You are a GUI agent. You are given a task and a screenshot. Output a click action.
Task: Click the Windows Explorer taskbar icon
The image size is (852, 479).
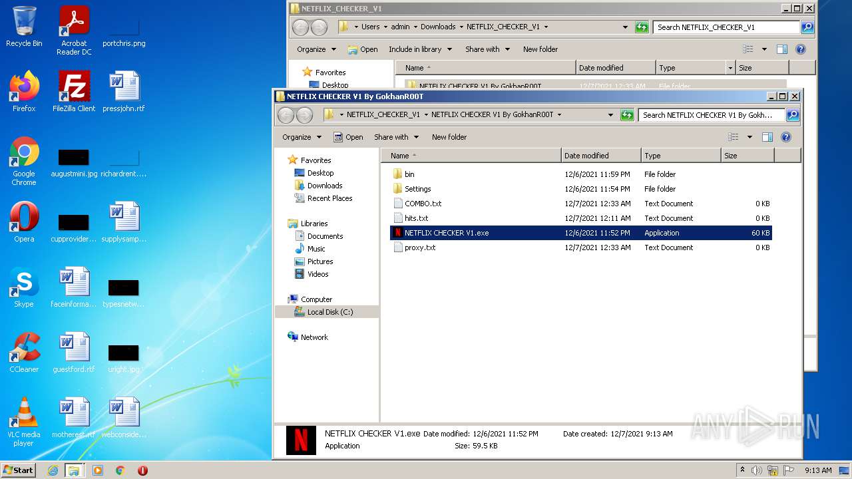click(74, 470)
